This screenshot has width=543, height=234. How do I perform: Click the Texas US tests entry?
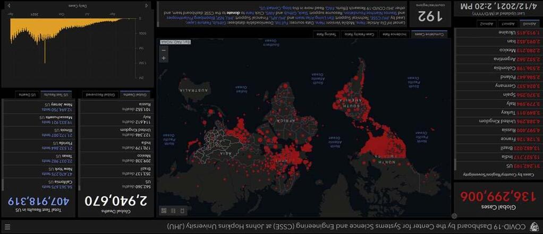coord(39,158)
